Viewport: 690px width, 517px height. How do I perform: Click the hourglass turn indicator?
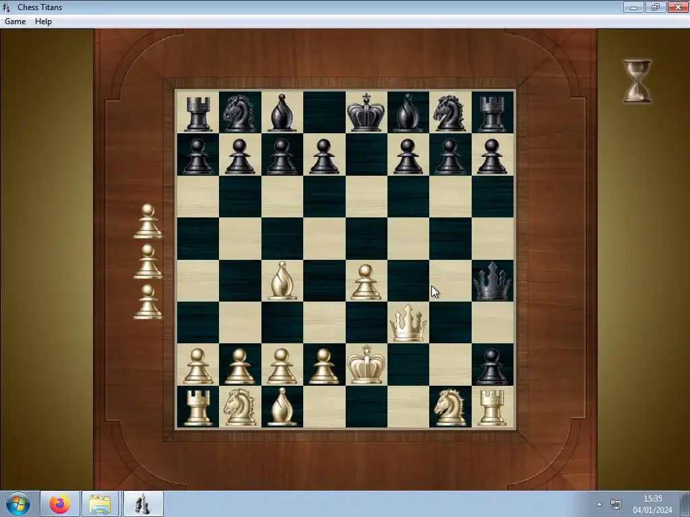637,81
